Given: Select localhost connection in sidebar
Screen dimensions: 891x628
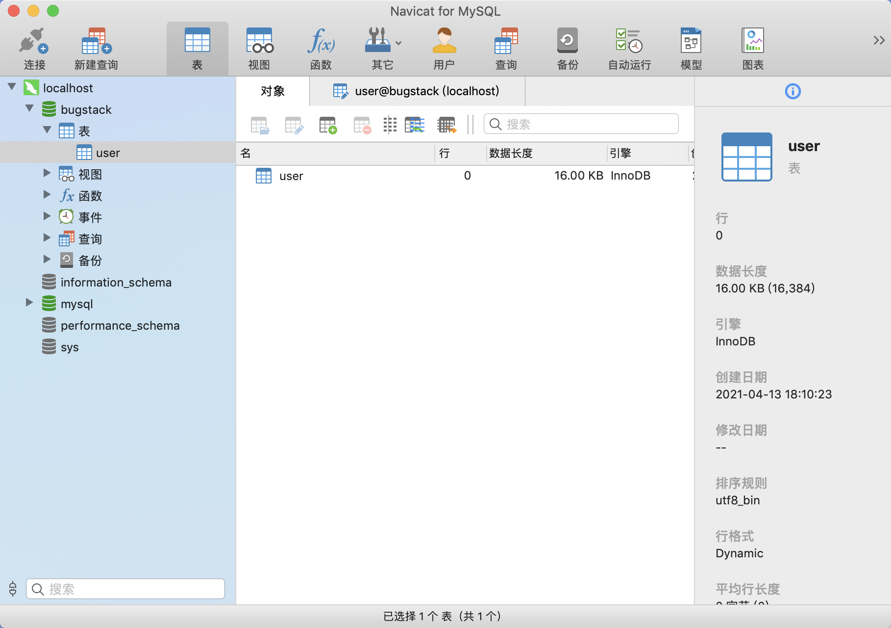Looking at the screenshot, I should [68, 88].
